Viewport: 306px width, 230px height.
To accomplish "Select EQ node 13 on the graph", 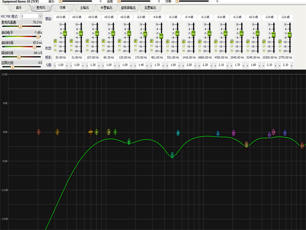I will click(273, 132).
